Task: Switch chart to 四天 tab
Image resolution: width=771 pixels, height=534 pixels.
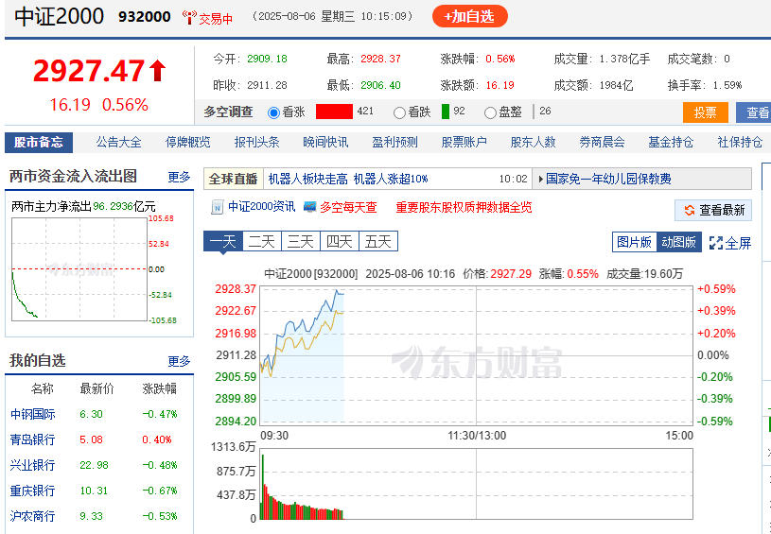Action: pyautogui.click(x=340, y=242)
